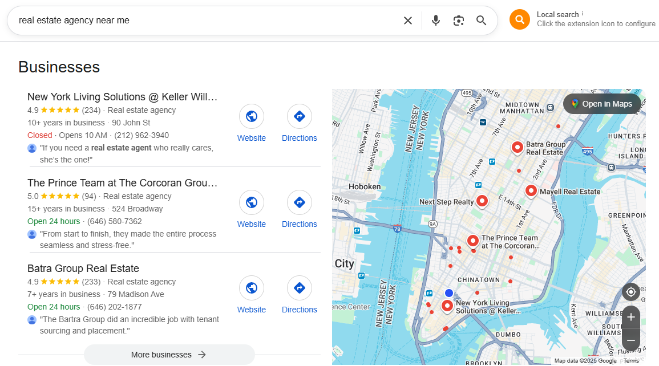Open the map Terms link
This screenshot has height=366, width=659.
(x=631, y=361)
